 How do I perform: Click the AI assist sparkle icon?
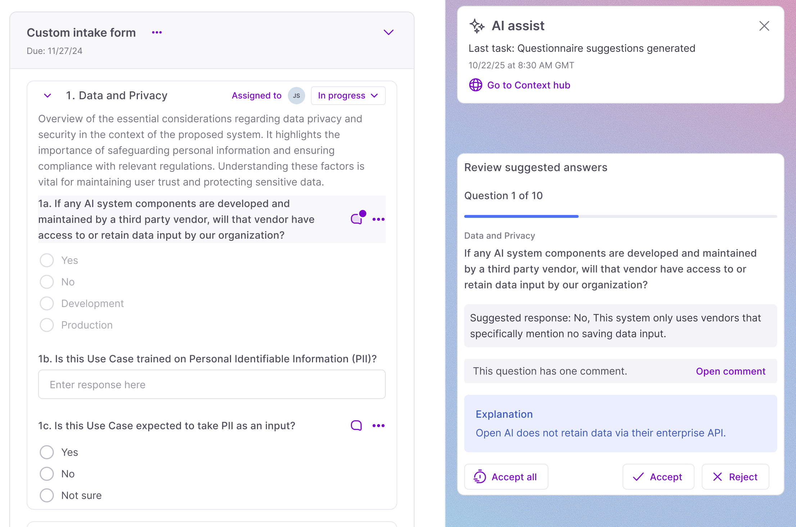coord(477,26)
